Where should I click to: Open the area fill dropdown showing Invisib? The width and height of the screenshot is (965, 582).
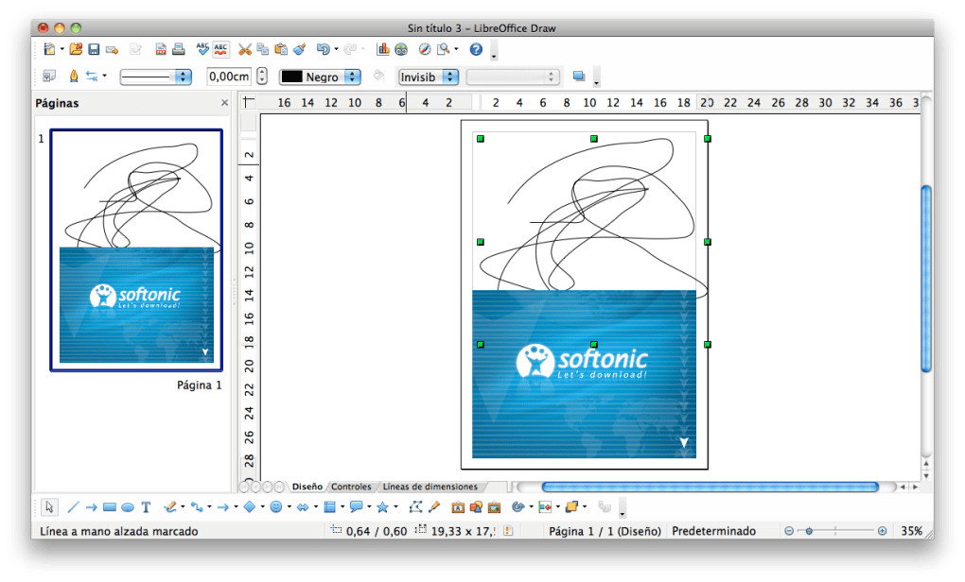coord(450,77)
